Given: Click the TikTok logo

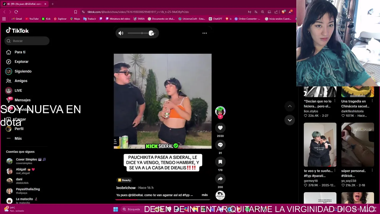Looking at the screenshot, I should [x=17, y=30].
